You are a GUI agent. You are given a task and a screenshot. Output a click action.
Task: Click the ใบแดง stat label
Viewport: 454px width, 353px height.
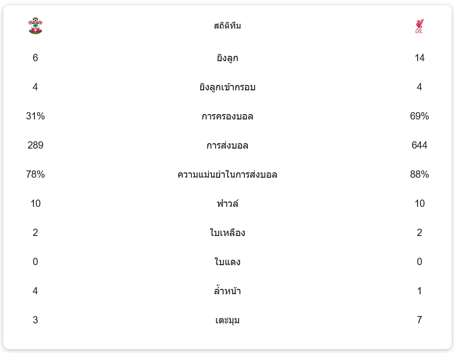point(227,262)
